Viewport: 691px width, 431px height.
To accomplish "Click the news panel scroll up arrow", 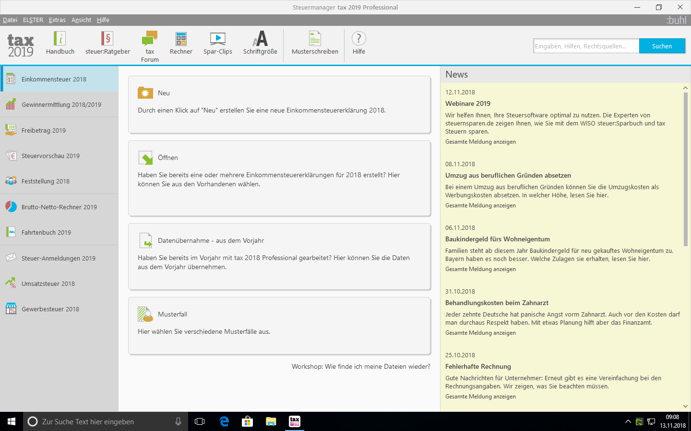I will [x=685, y=88].
